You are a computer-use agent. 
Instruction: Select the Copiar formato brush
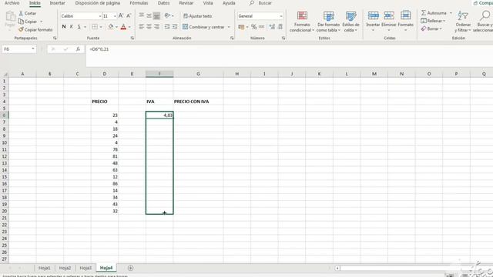pyautogui.click(x=21, y=29)
